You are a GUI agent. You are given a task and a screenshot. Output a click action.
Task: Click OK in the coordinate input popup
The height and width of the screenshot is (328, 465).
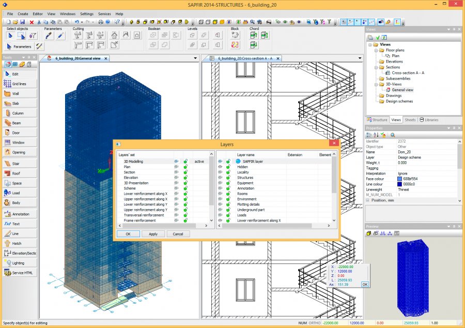tap(365, 285)
